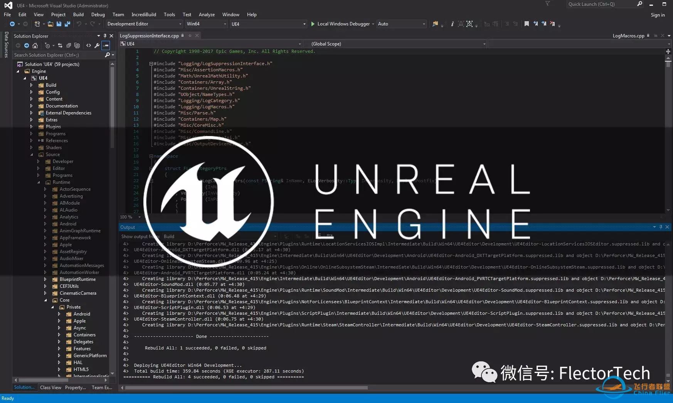Image resolution: width=673 pixels, height=403 pixels.
Task: Save the current file with disk icon
Action: (x=59, y=24)
